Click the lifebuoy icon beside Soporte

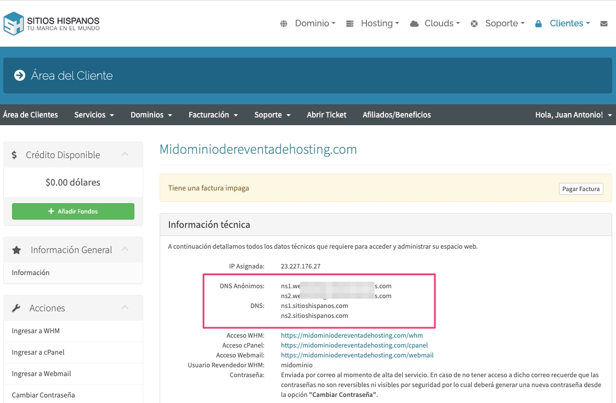tap(474, 24)
